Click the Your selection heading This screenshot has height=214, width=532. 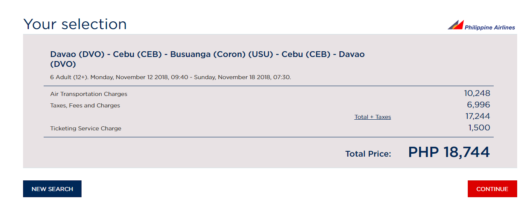click(x=75, y=24)
